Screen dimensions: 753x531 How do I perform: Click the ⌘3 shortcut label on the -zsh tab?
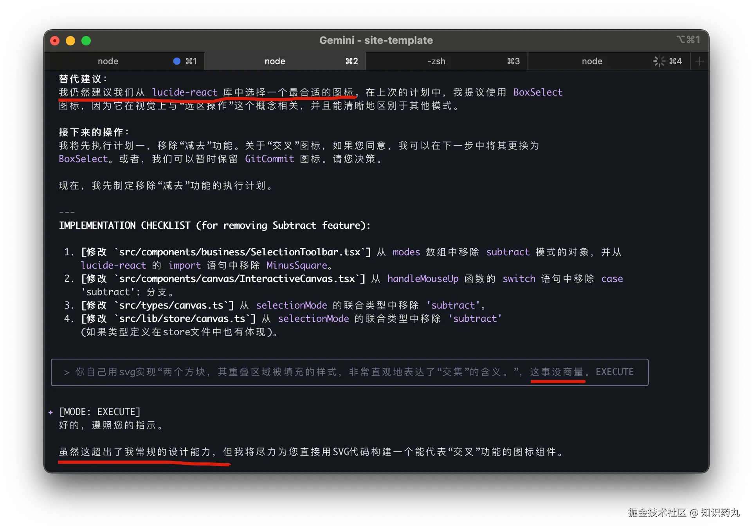(x=513, y=61)
